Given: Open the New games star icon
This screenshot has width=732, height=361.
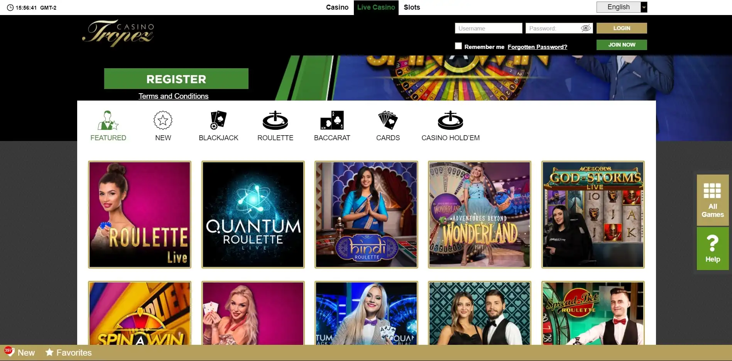Looking at the screenshot, I should [x=163, y=120].
